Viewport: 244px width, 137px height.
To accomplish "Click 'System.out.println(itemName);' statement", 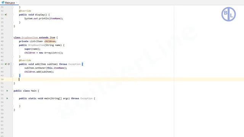I will 43,19.
